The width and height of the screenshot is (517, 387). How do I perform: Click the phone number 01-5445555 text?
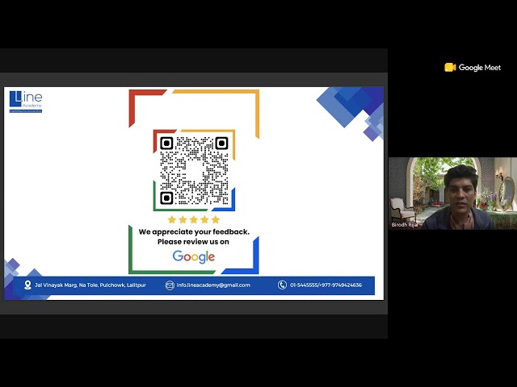tap(326, 285)
